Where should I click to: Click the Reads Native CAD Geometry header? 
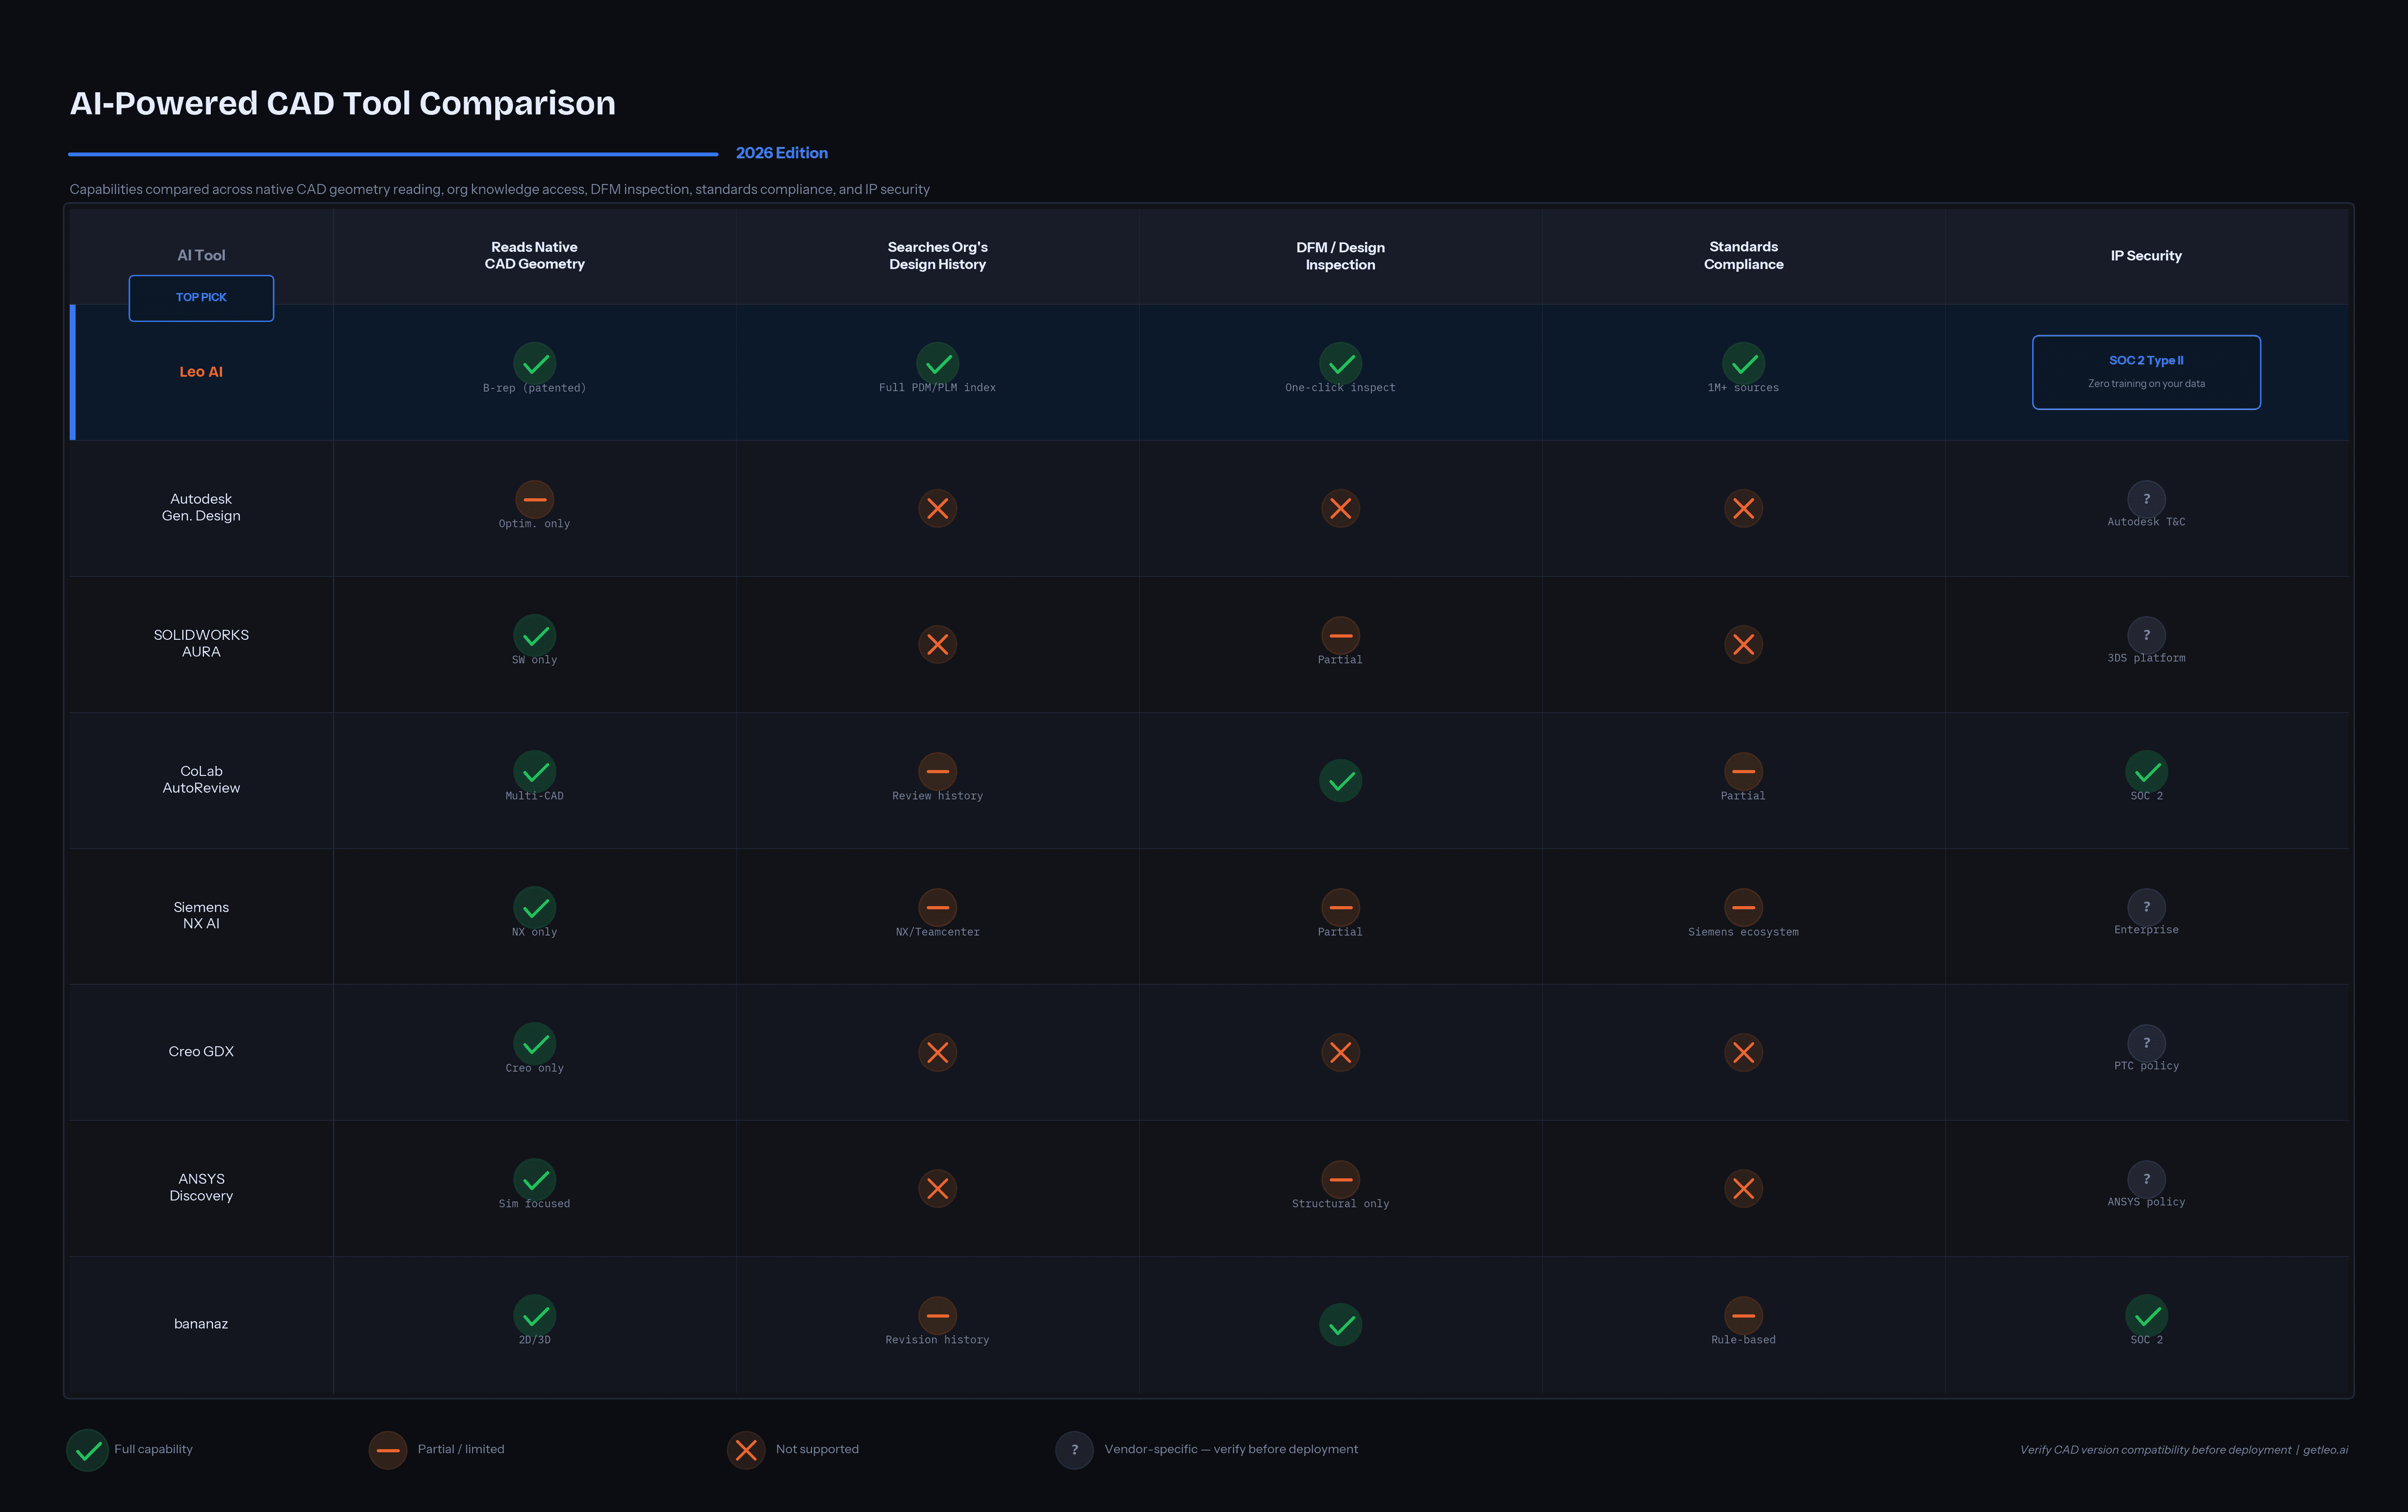point(535,255)
